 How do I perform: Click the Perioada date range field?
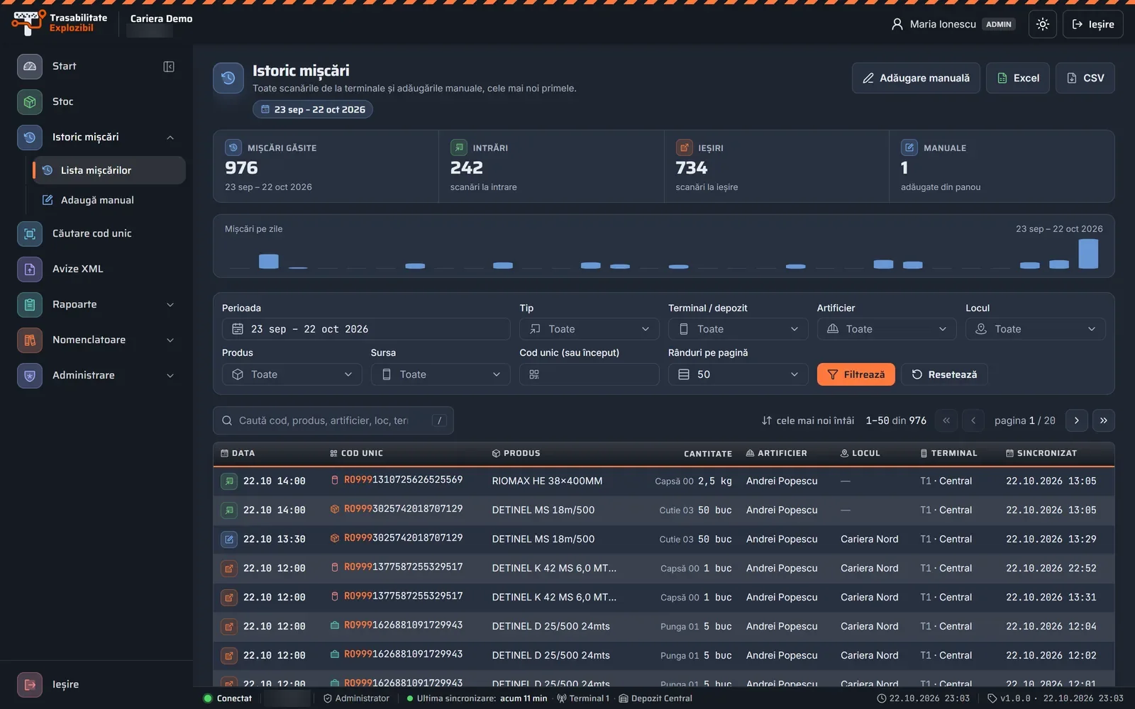point(366,329)
